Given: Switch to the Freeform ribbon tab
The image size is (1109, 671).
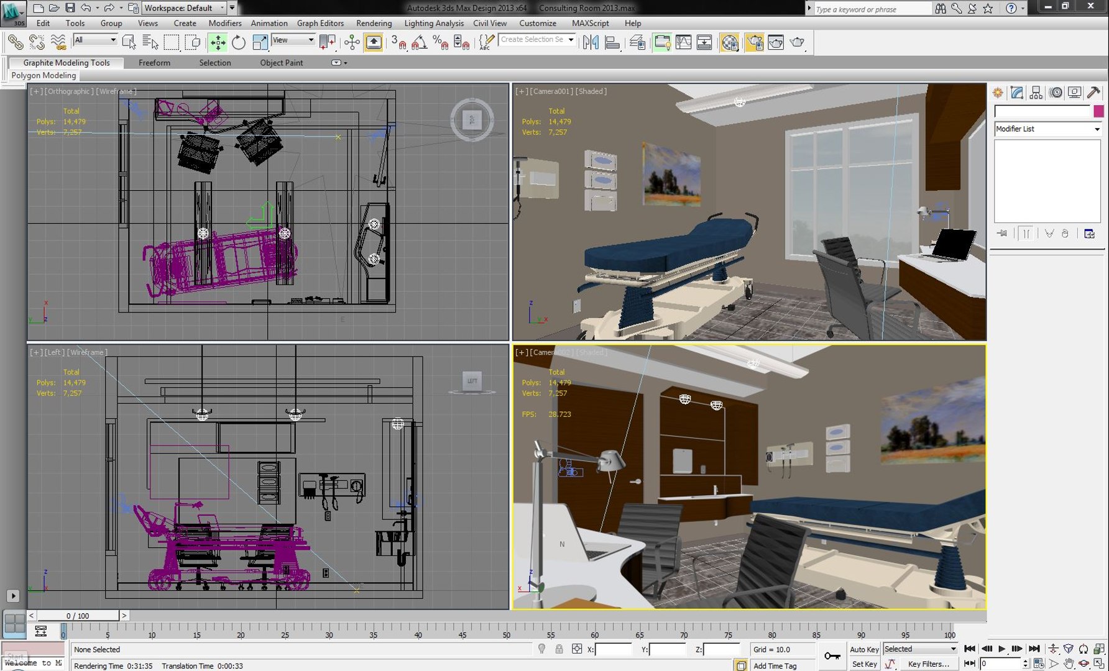Looking at the screenshot, I should tap(154, 63).
